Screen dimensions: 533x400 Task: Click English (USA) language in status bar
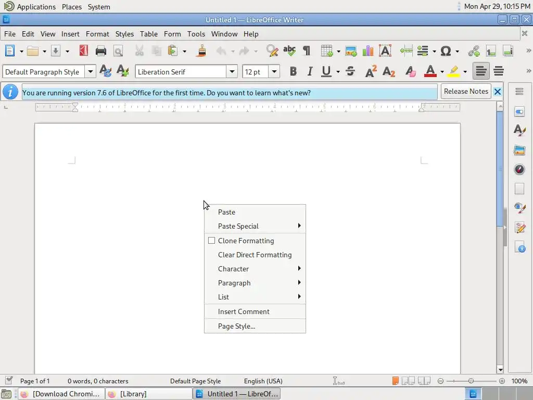click(263, 381)
